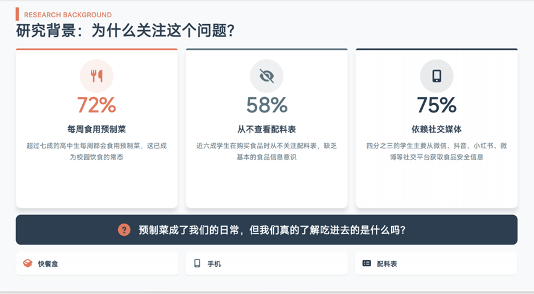Click the 从不查看配料表 card heading
This screenshot has height=294, width=534.
pyautogui.click(x=266, y=129)
